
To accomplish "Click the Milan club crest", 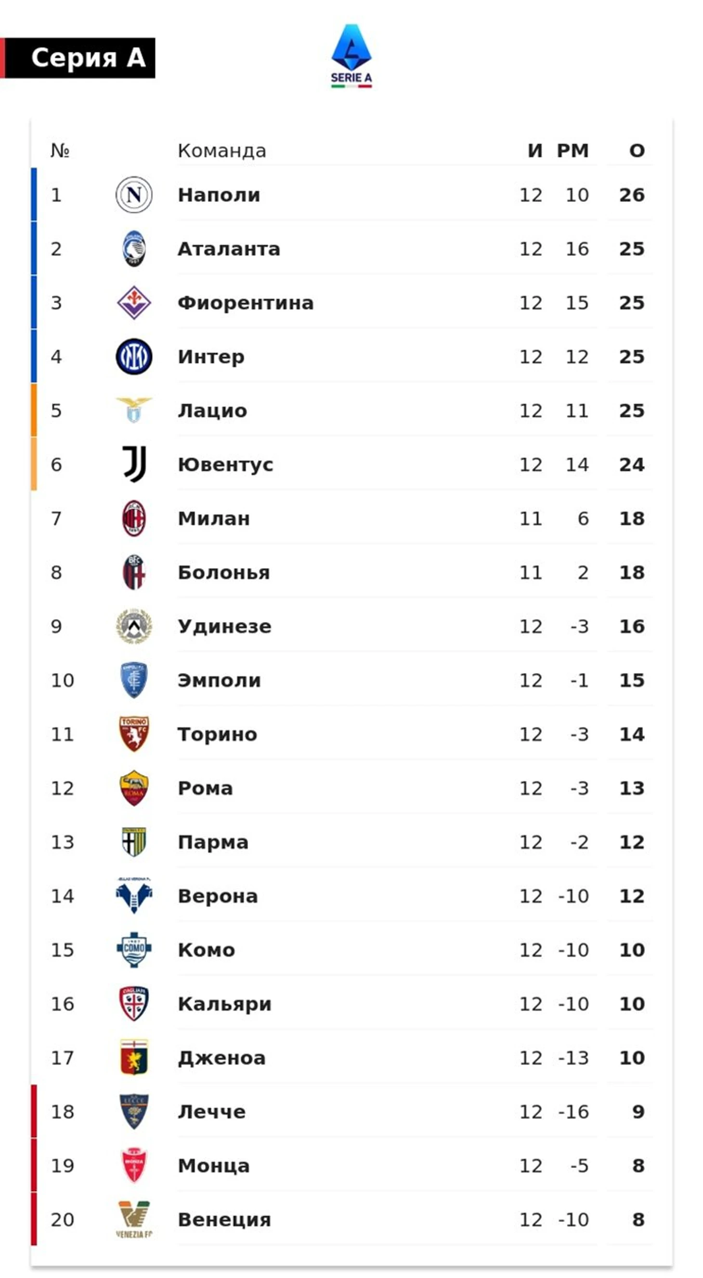I will [134, 518].
